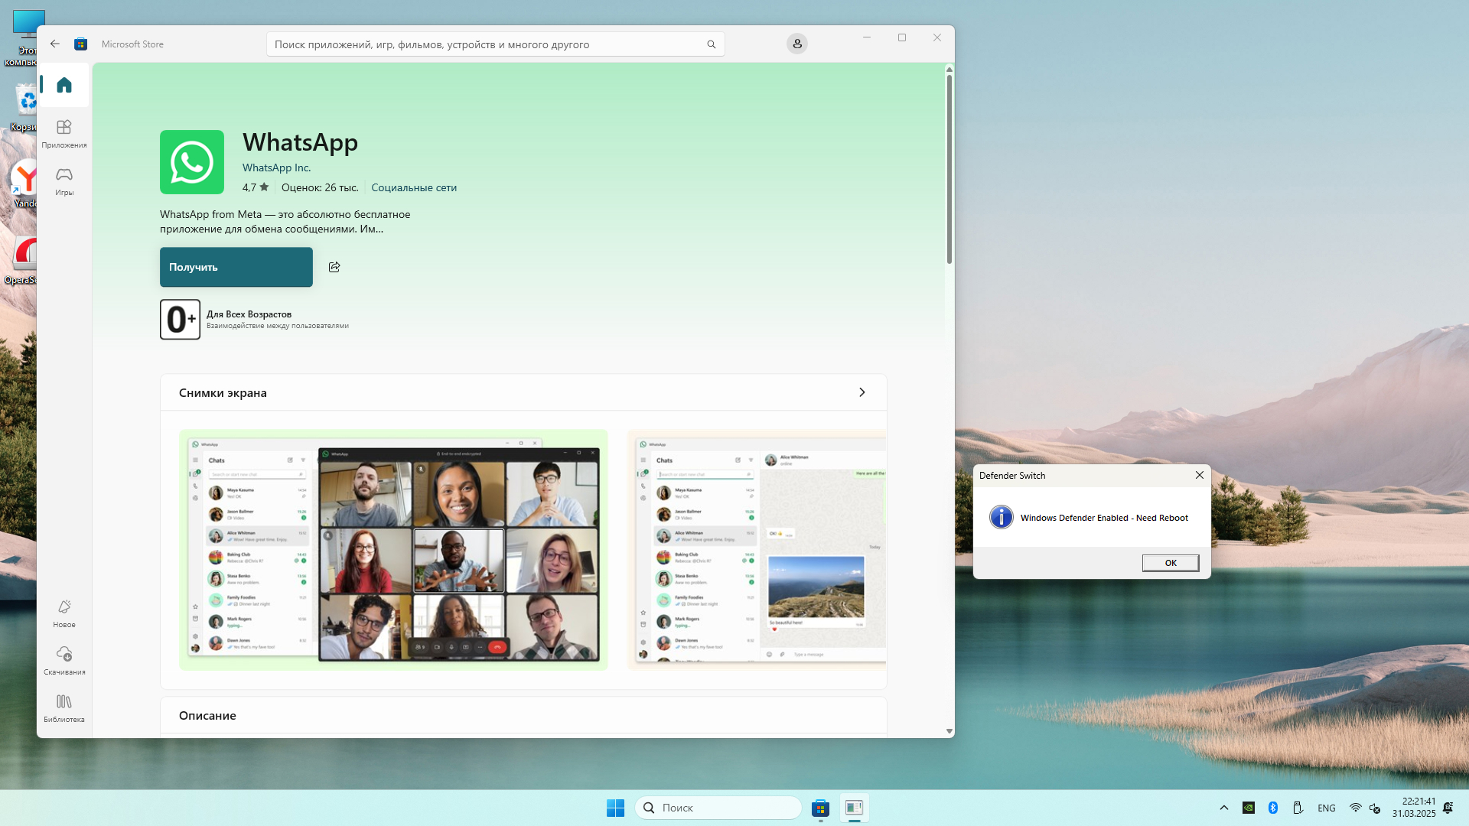The image size is (1469, 826).
Task: Go back with the back arrow
Action: point(55,44)
